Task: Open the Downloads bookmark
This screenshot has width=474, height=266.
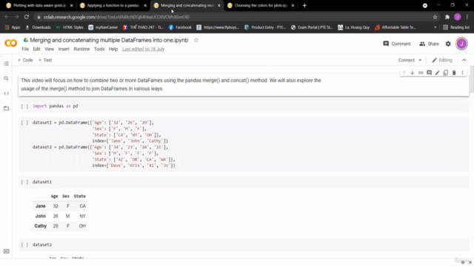Action: click(x=38, y=27)
